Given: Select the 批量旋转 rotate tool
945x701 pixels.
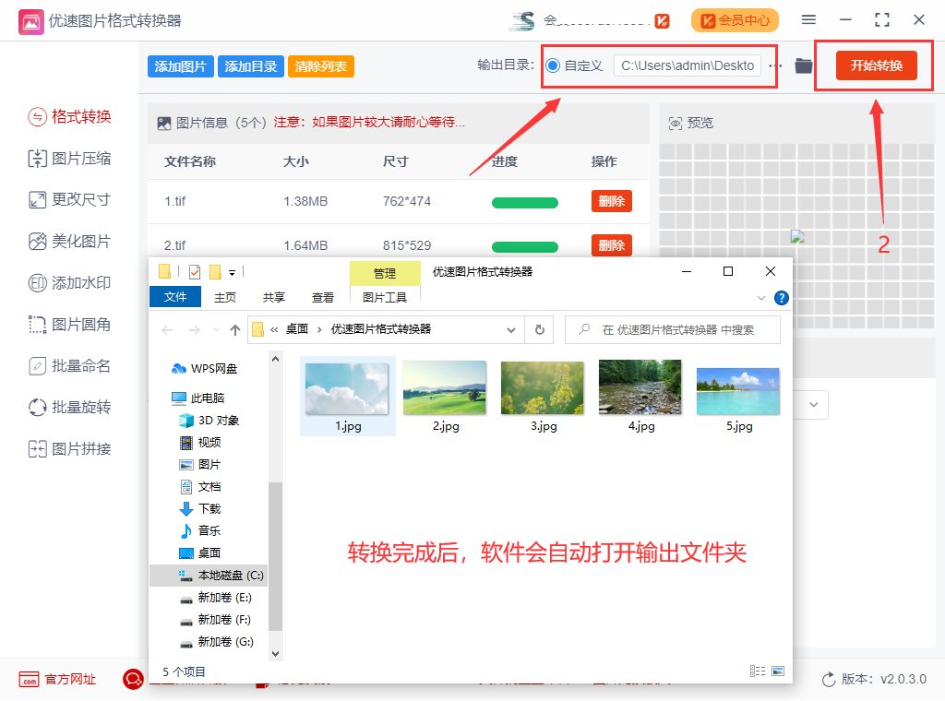Looking at the screenshot, I should [70, 407].
